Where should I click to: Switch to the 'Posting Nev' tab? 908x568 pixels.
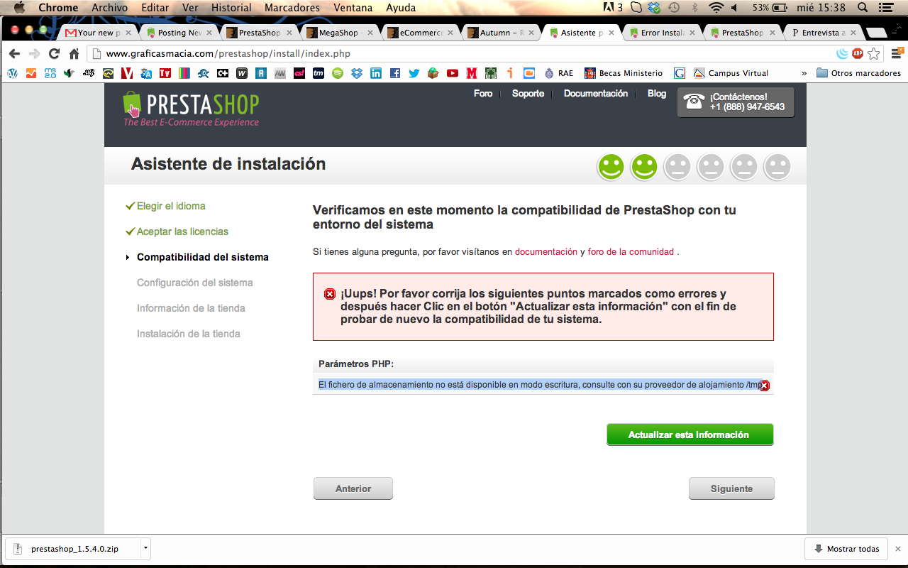179,33
